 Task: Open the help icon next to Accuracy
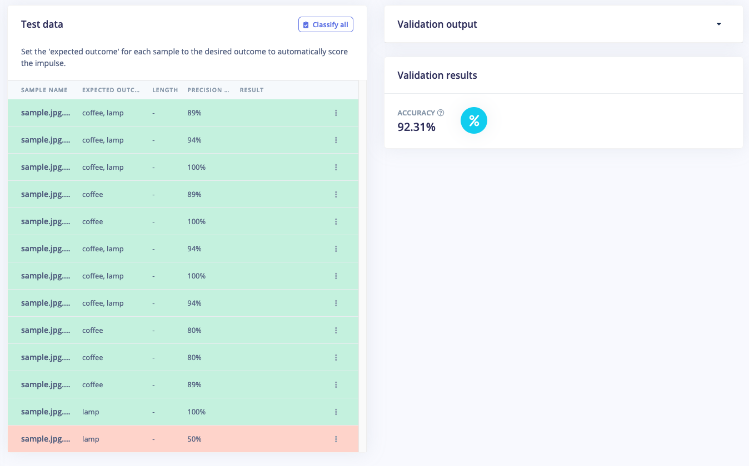pos(441,113)
